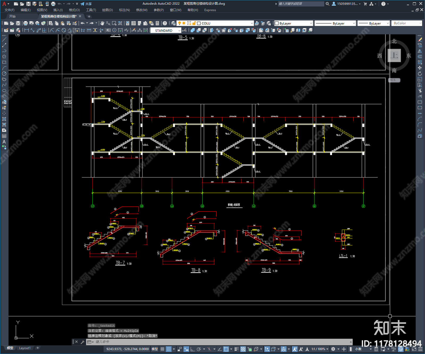Toggle snap mode in status bar
The height and width of the screenshot is (354, 425).
pyautogui.click(x=168, y=349)
